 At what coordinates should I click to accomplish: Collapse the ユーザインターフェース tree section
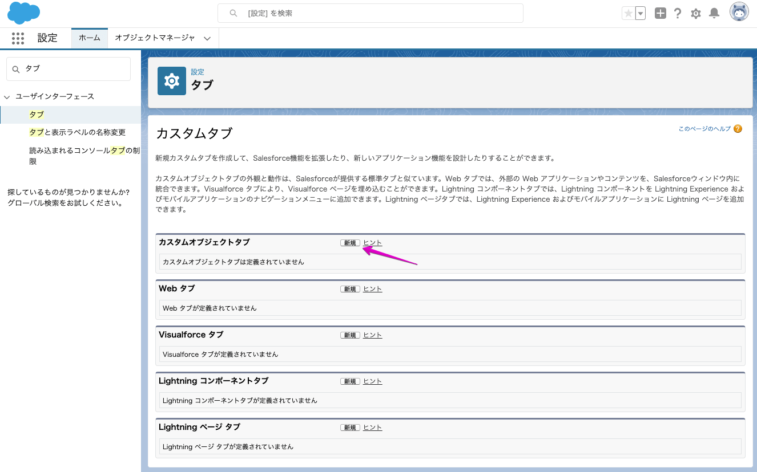7,97
